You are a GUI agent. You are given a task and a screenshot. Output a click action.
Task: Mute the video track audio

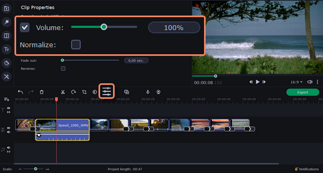[x=8, y=132]
